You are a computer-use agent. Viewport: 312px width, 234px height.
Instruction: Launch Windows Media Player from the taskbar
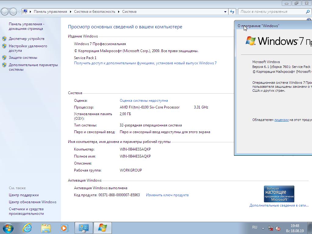[64, 228]
